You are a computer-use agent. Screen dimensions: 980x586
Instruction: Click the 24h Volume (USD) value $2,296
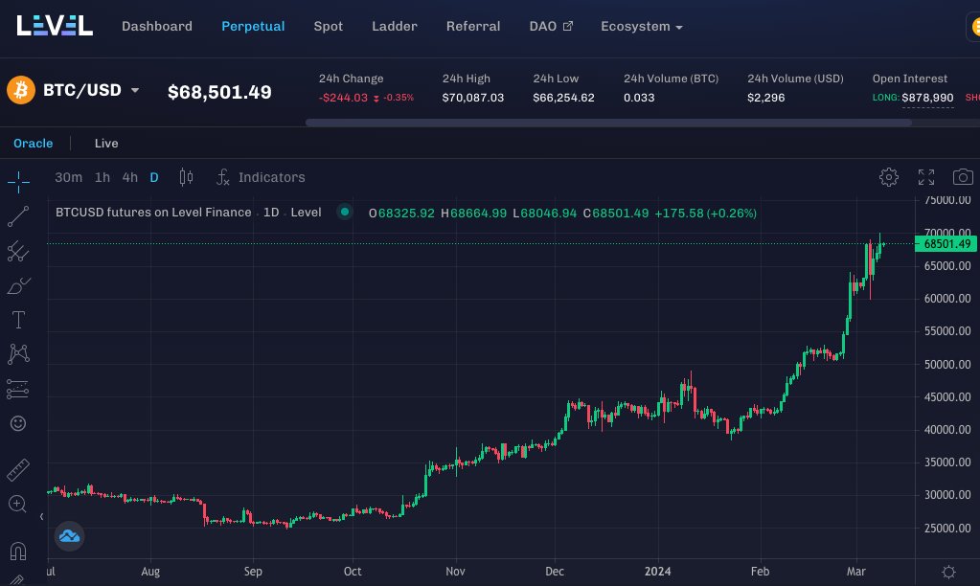click(x=765, y=98)
